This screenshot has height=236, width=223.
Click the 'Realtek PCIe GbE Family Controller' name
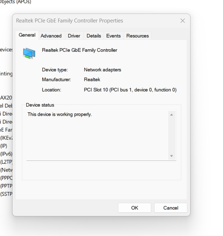(x=80, y=50)
